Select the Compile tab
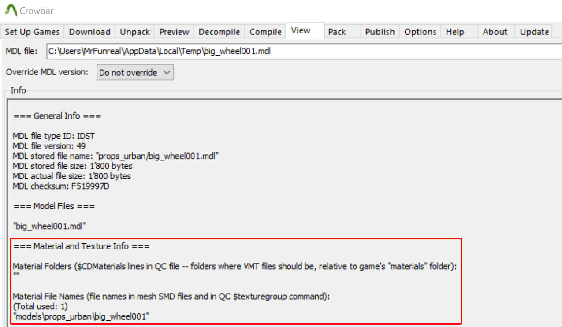The height and width of the screenshot is (327, 562). 265,32
